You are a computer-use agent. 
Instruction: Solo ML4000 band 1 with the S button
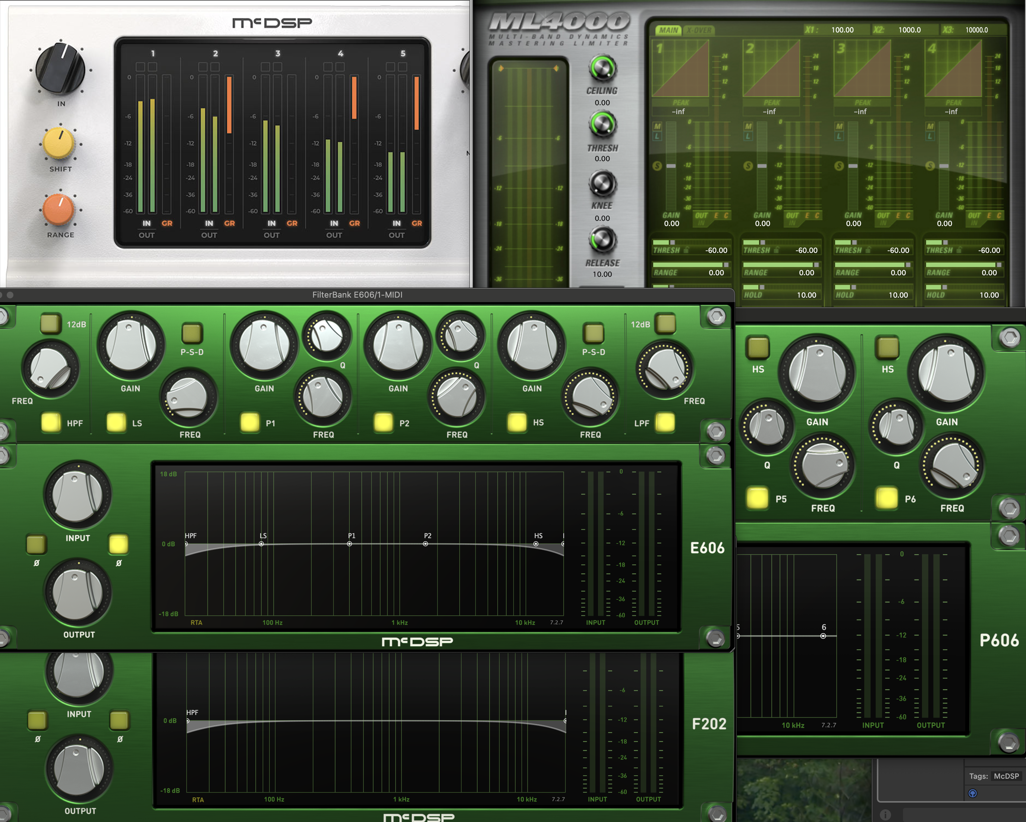point(657,166)
